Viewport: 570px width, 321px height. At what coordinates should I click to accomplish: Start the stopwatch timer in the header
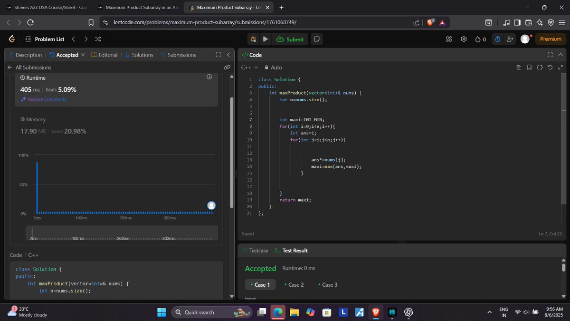point(497,39)
